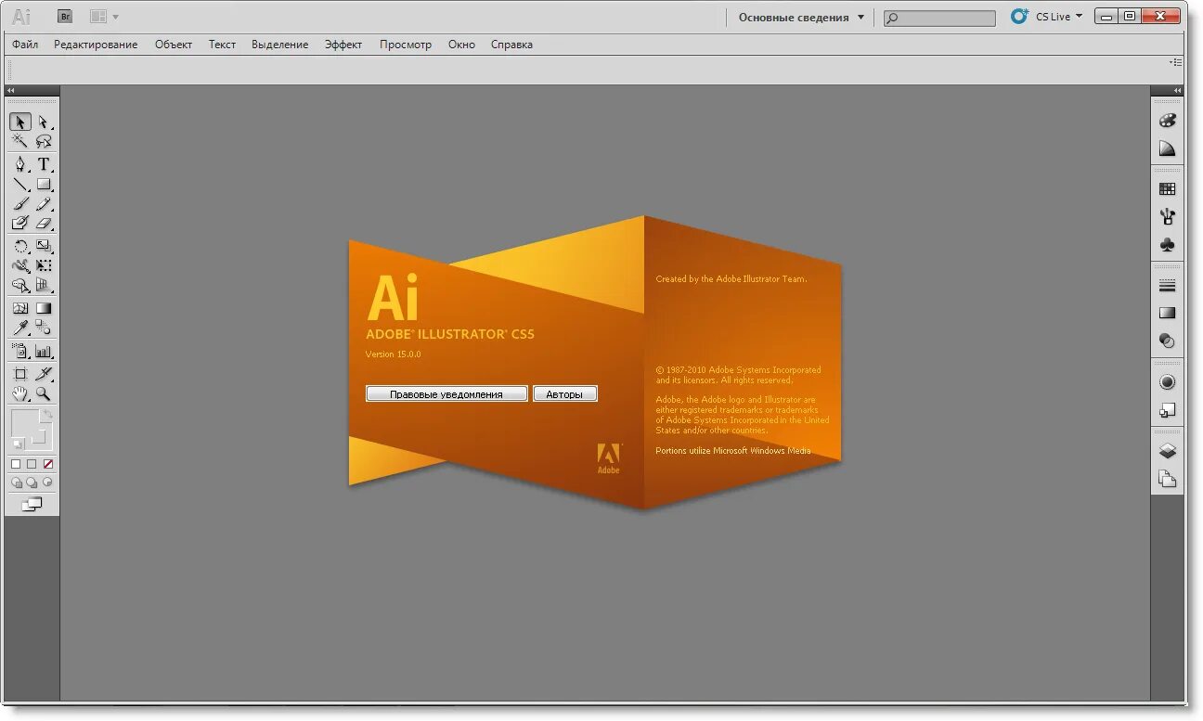Open the Symbols panel
The width and height of the screenshot is (1203, 721).
(1168, 245)
